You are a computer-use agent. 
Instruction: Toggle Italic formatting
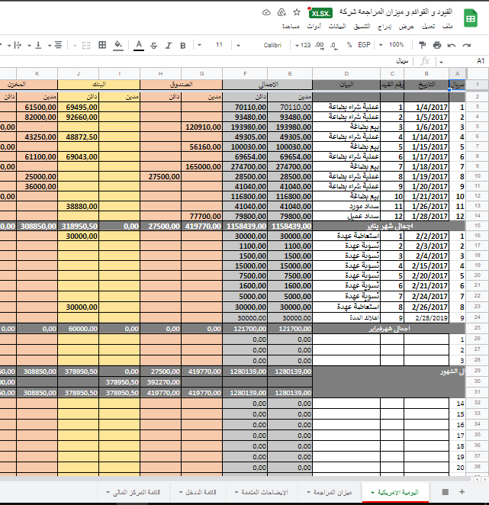169,45
